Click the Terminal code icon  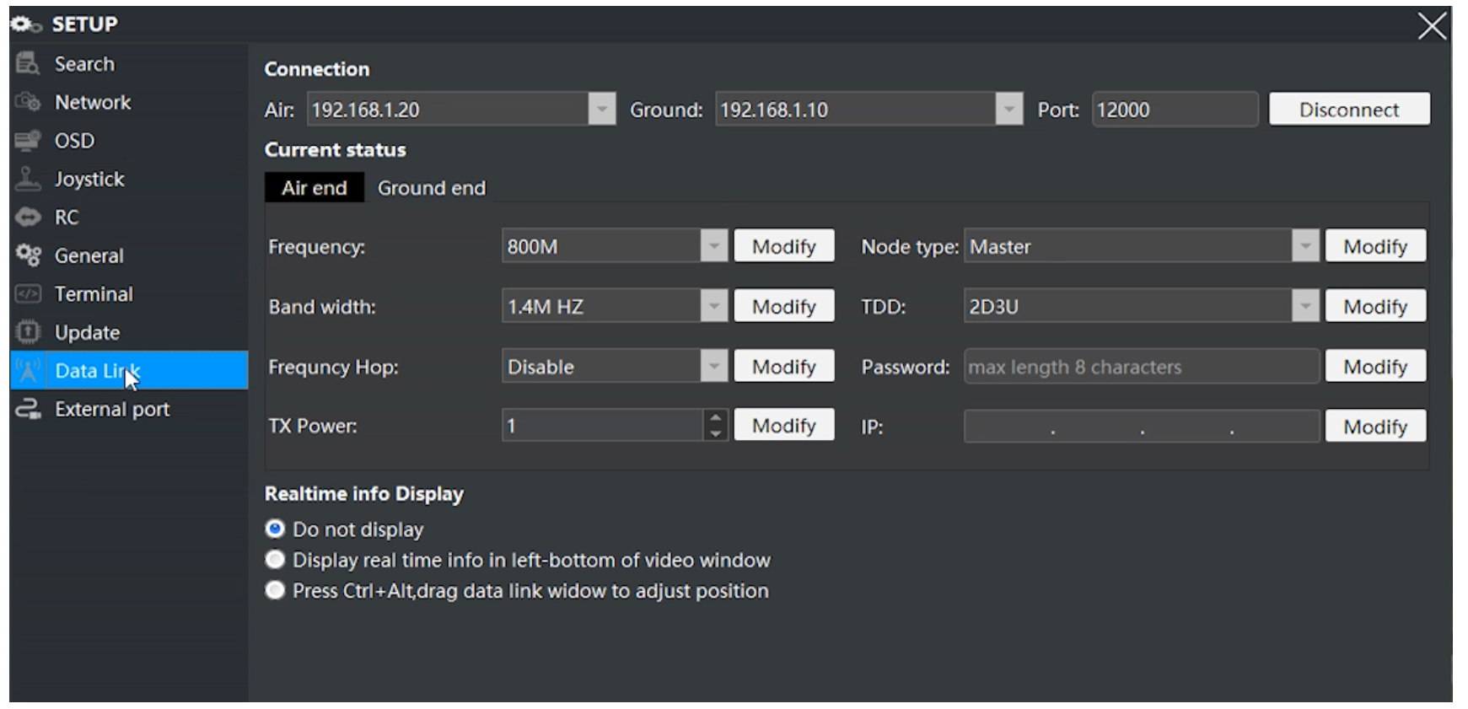tap(28, 294)
